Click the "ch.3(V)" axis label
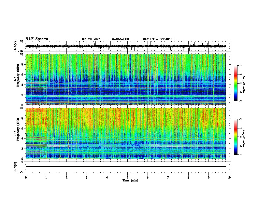Viewport: 258px width, 199px height. coord(16,167)
